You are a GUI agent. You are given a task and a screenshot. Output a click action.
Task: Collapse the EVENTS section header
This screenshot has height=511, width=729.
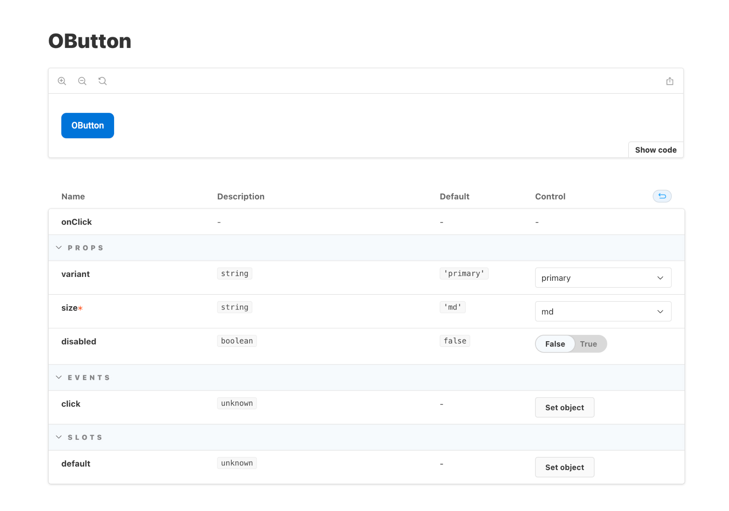click(x=366, y=377)
